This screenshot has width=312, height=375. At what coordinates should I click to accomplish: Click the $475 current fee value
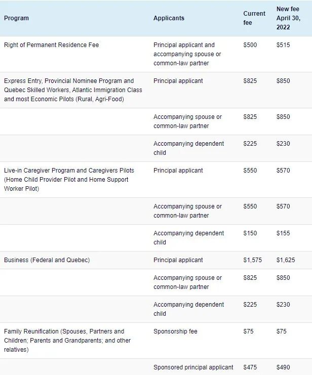[x=250, y=367]
